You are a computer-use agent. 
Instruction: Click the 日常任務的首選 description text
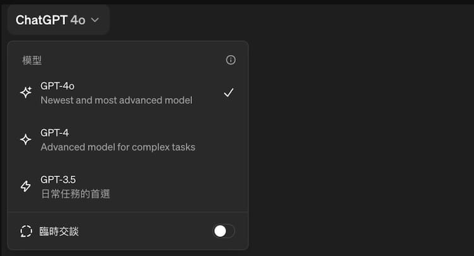coord(76,194)
